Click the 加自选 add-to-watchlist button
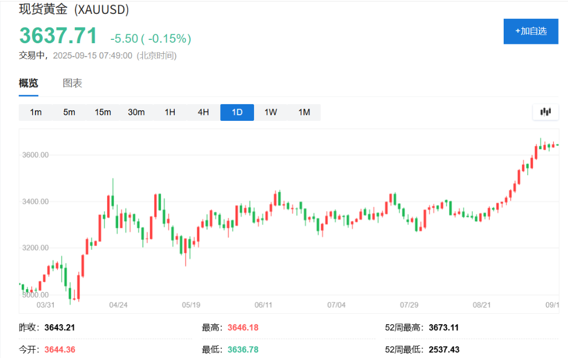Image resolution: width=568 pixels, height=358 pixels. pyautogui.click(x=531, y=31)
